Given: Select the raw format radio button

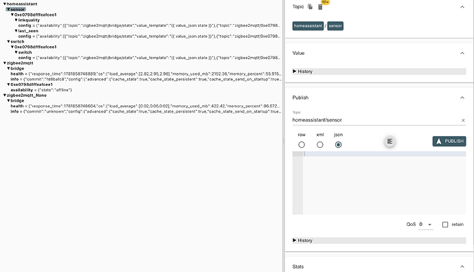Looking at the screenshot, I should (x=302, y=145).
